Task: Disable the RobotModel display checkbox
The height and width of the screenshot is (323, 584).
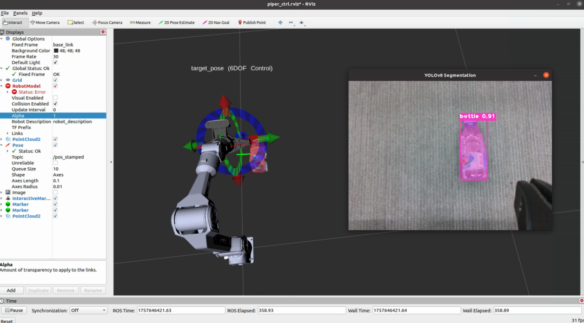Action: coord(55,86)
